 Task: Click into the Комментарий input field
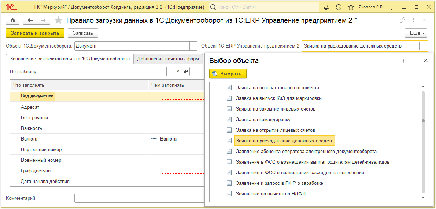(x=139, y=198)
